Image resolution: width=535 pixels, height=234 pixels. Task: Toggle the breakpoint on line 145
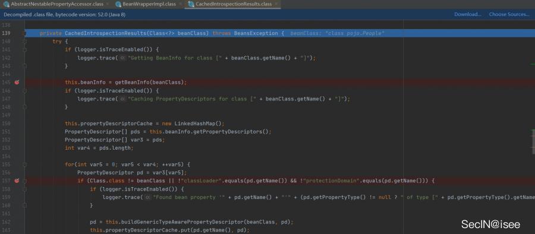coord(17,82)
